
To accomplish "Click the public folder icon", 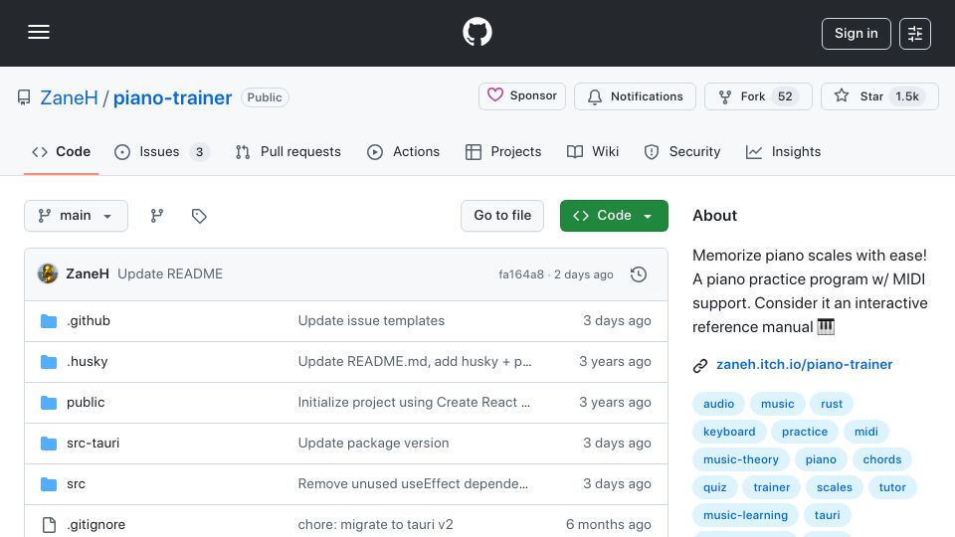I will point(49,403).
